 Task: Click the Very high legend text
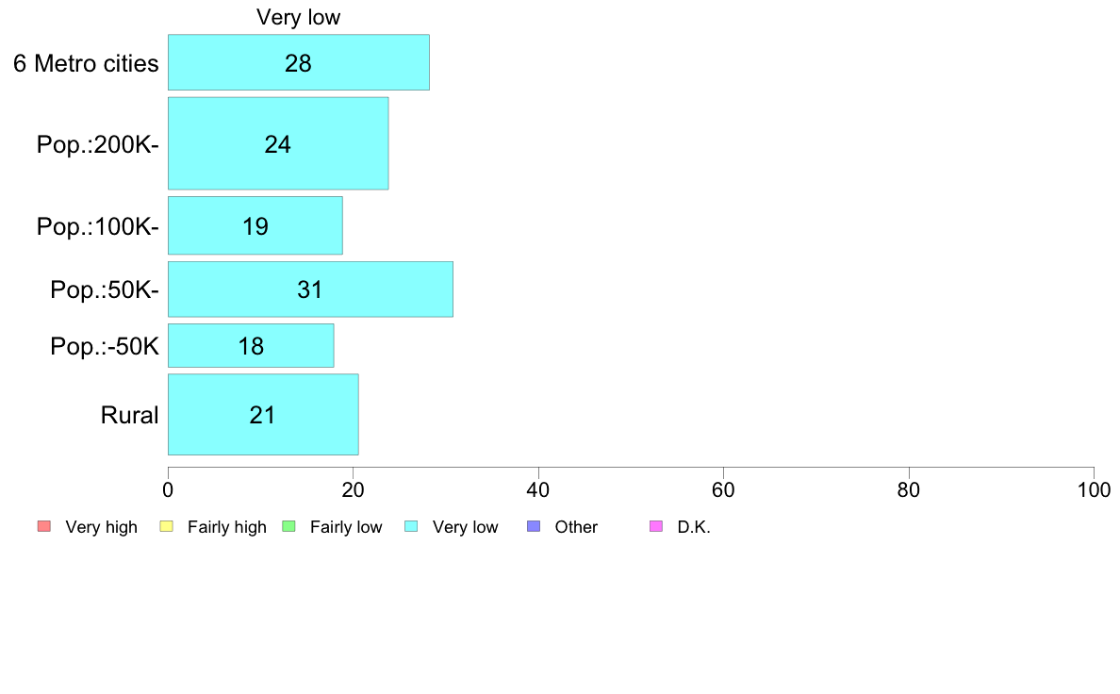coord(101,527)
